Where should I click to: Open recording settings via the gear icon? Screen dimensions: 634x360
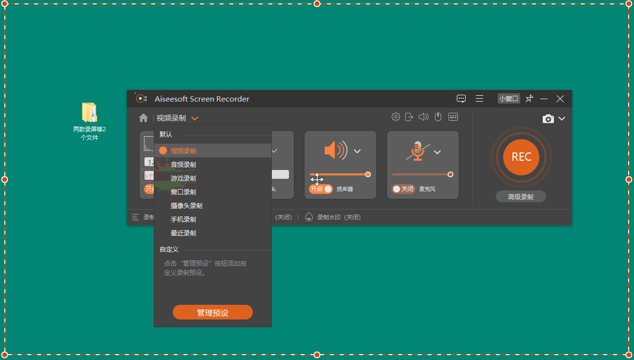396,117
